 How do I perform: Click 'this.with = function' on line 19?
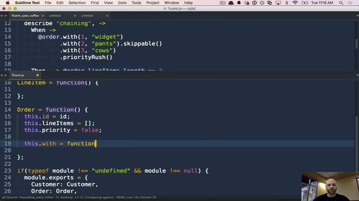60,143
